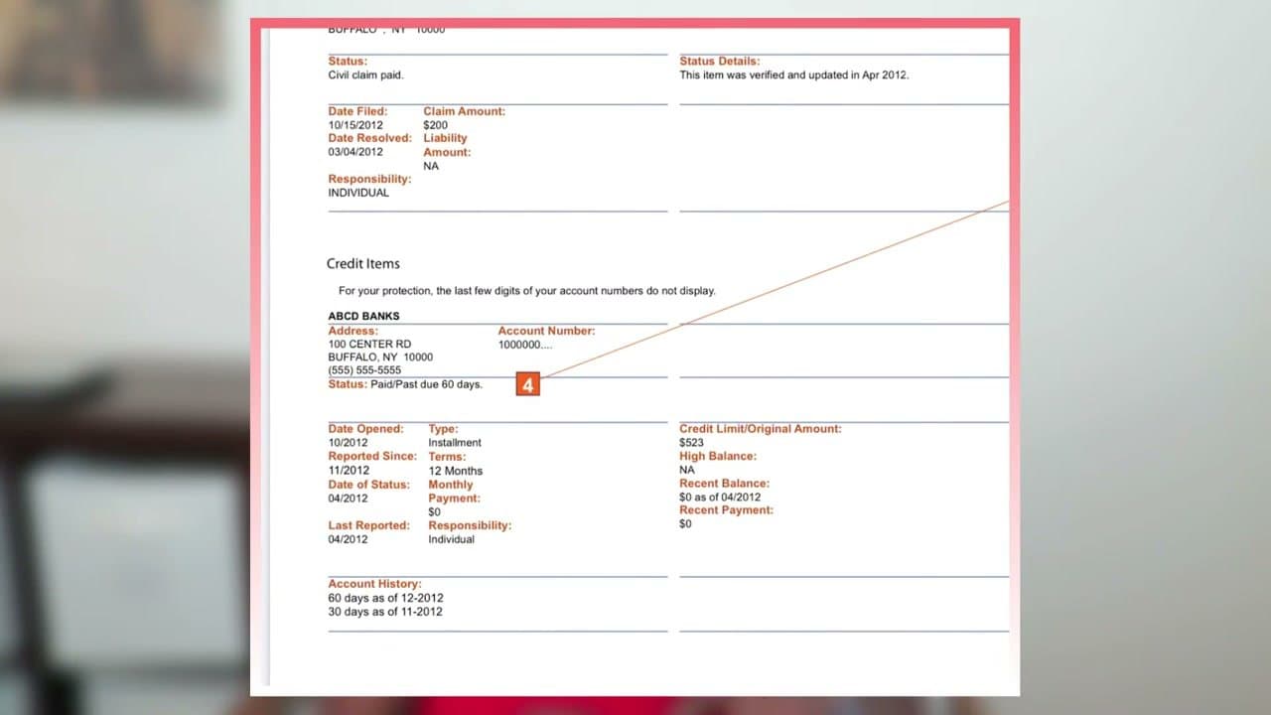The height and width of the screenshot is (715, 1271).
Task: Click the Date Filed value 10/15/2012
Action: click(x=355, y=124)
